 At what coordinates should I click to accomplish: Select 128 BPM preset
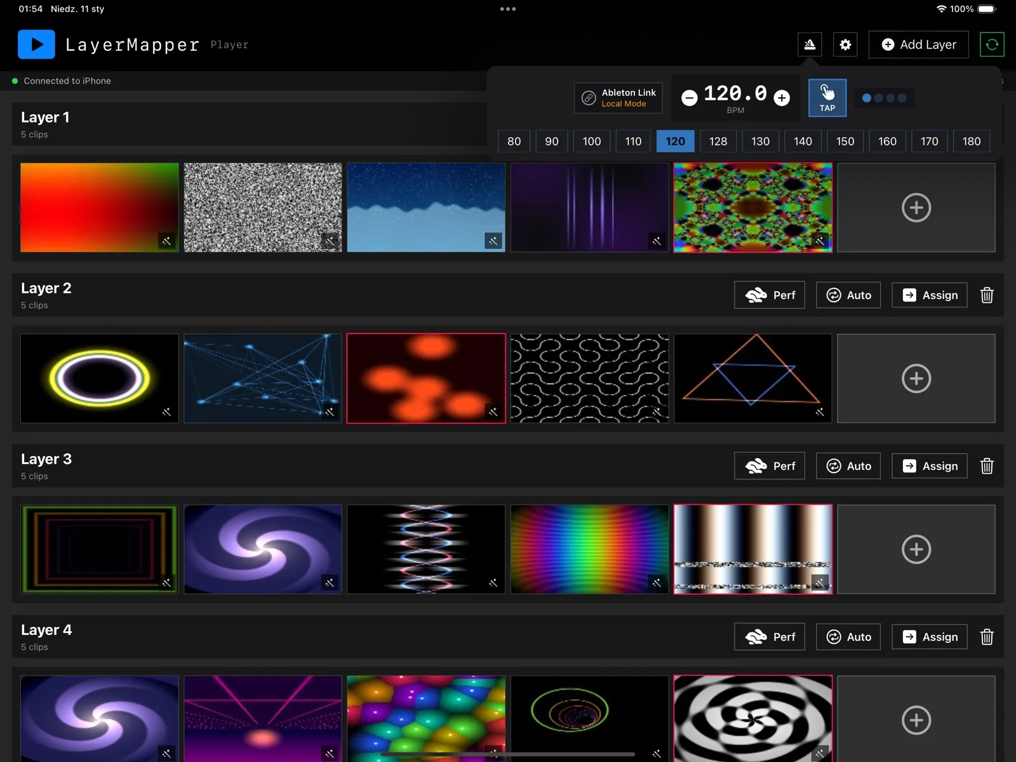point(718,141)
